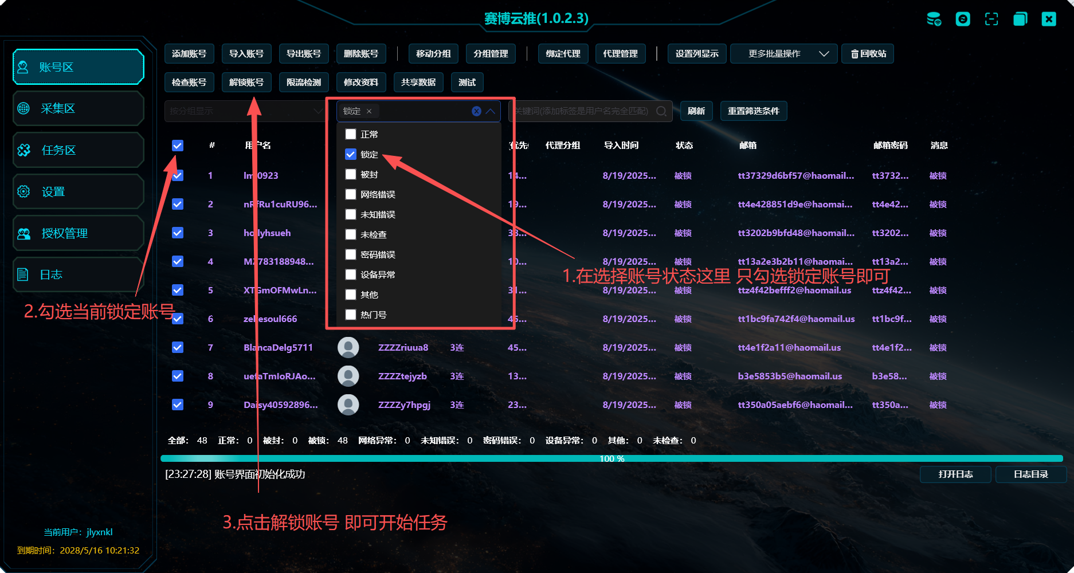Click the 解锁账号 button

pyautogui.click(x=246, y=82)
